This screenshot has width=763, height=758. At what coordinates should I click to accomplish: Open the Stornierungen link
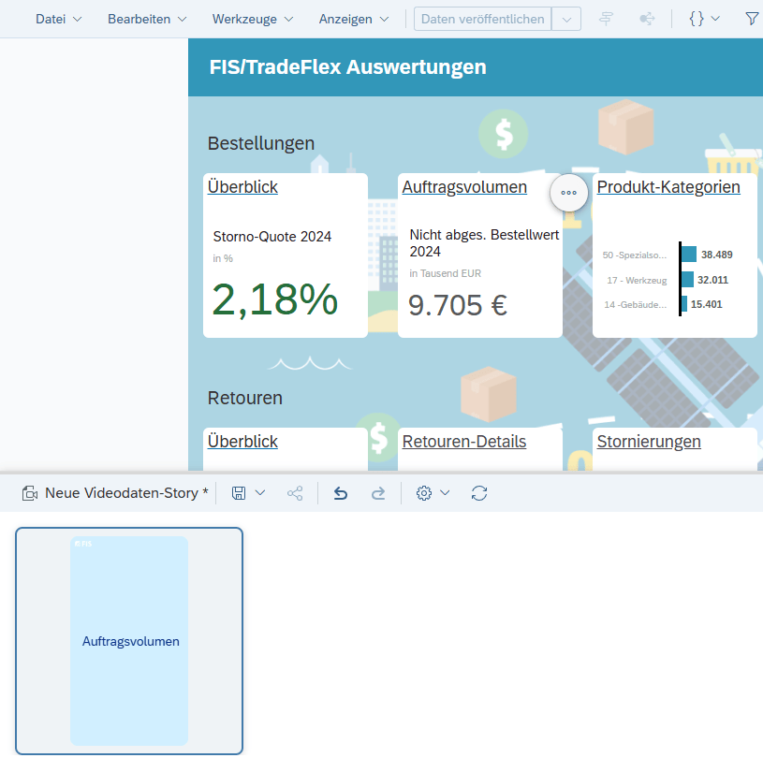click(x=649, y=442)
